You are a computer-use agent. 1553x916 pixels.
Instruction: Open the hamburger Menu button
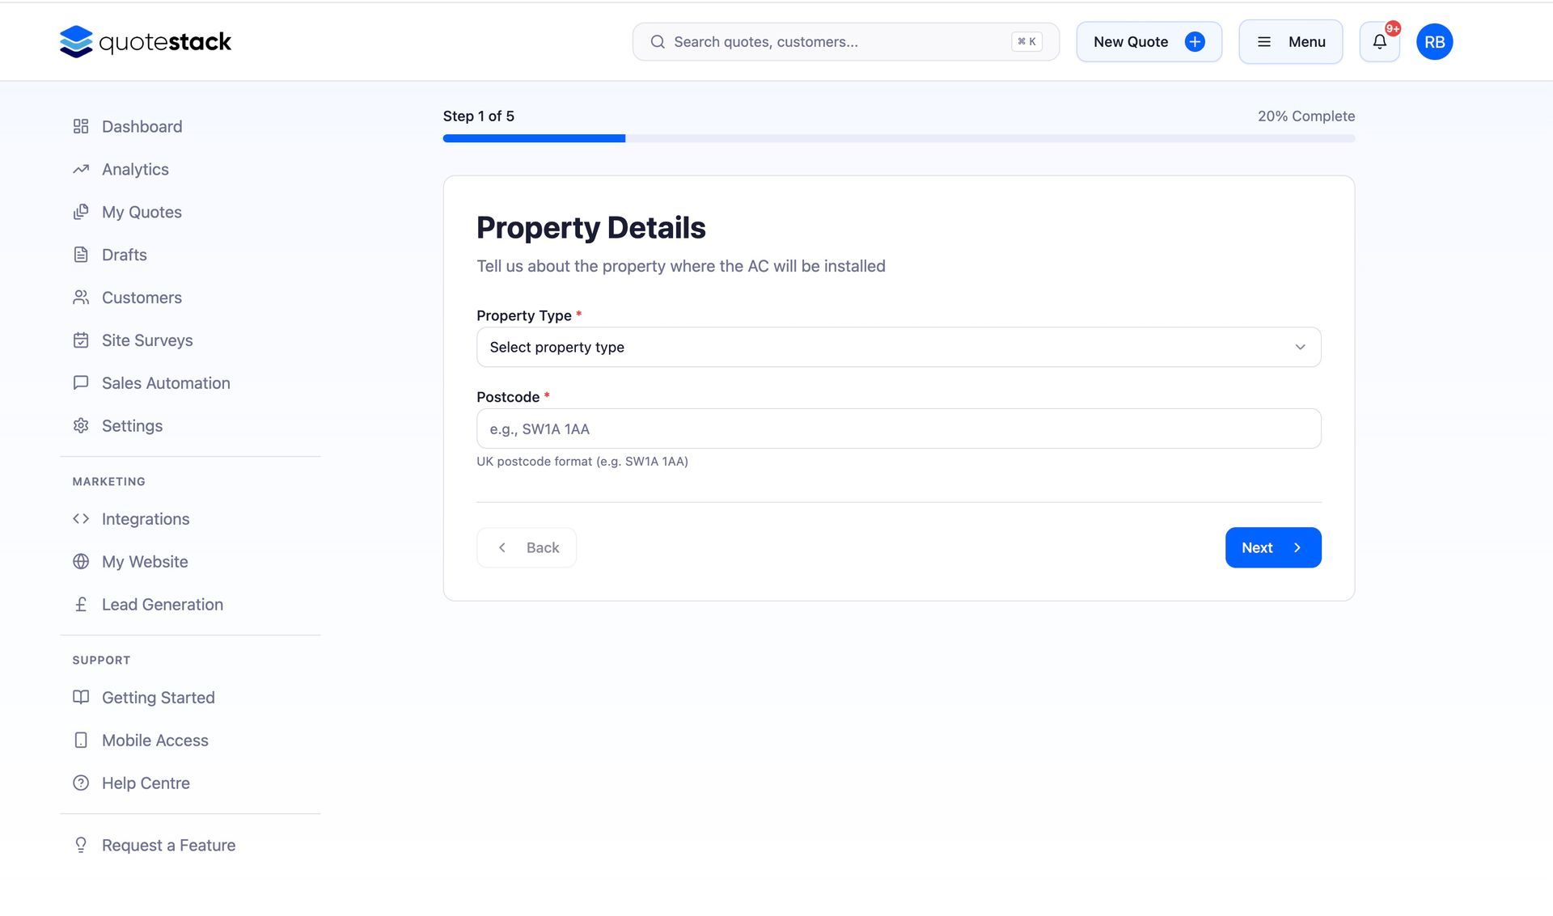coord(1290,42)
